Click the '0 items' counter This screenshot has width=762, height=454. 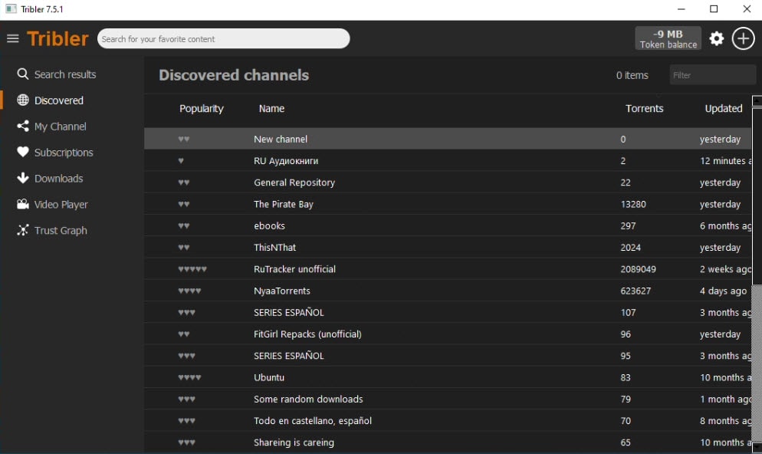tap(632, 75)
